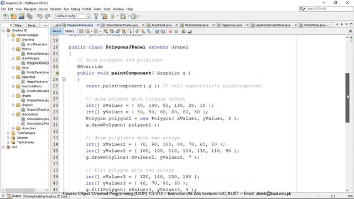Toggle Highlight Search icon

click(x=124, y=32)
